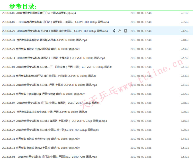The height and width of the screenshot is (159, 193).
Task: Select 塞尔维亚队-比利时队 ts file
Action: click(x=49, y=76)
